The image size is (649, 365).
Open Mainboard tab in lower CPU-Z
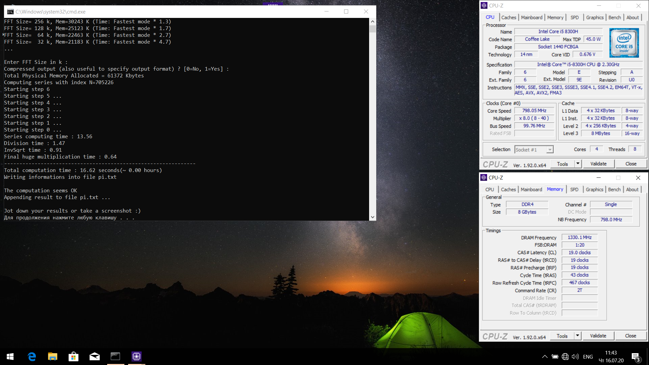click(531, 190)
